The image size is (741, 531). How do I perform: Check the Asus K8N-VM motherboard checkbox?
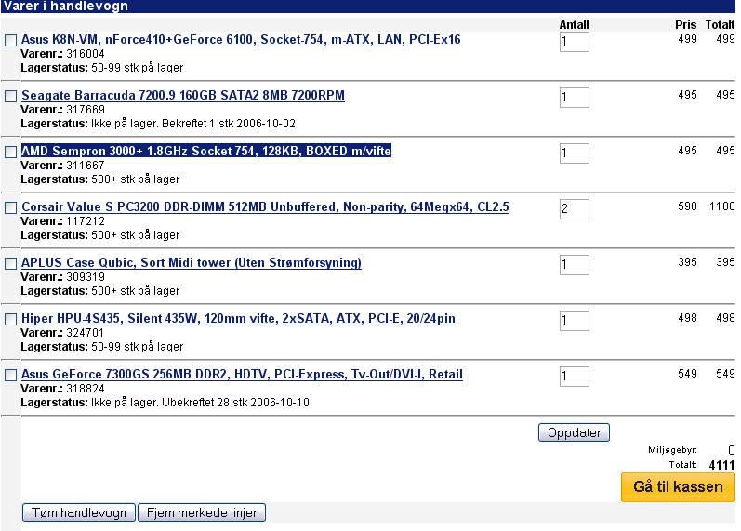[x=11, y=41]
